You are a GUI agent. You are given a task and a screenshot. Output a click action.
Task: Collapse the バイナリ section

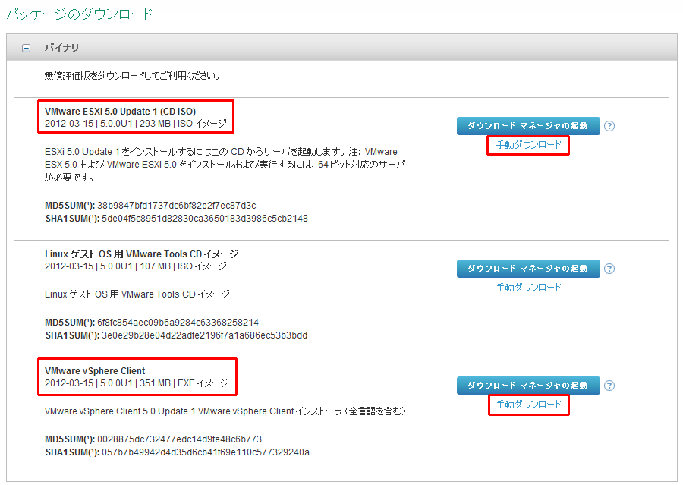pos(26,48)
